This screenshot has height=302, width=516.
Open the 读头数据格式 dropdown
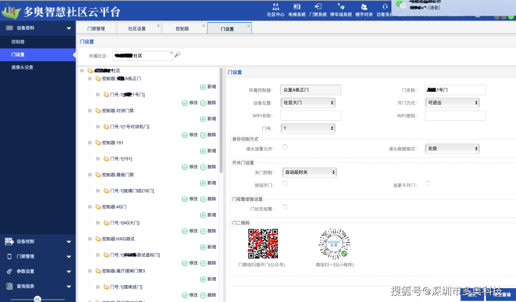click(452, 149)
